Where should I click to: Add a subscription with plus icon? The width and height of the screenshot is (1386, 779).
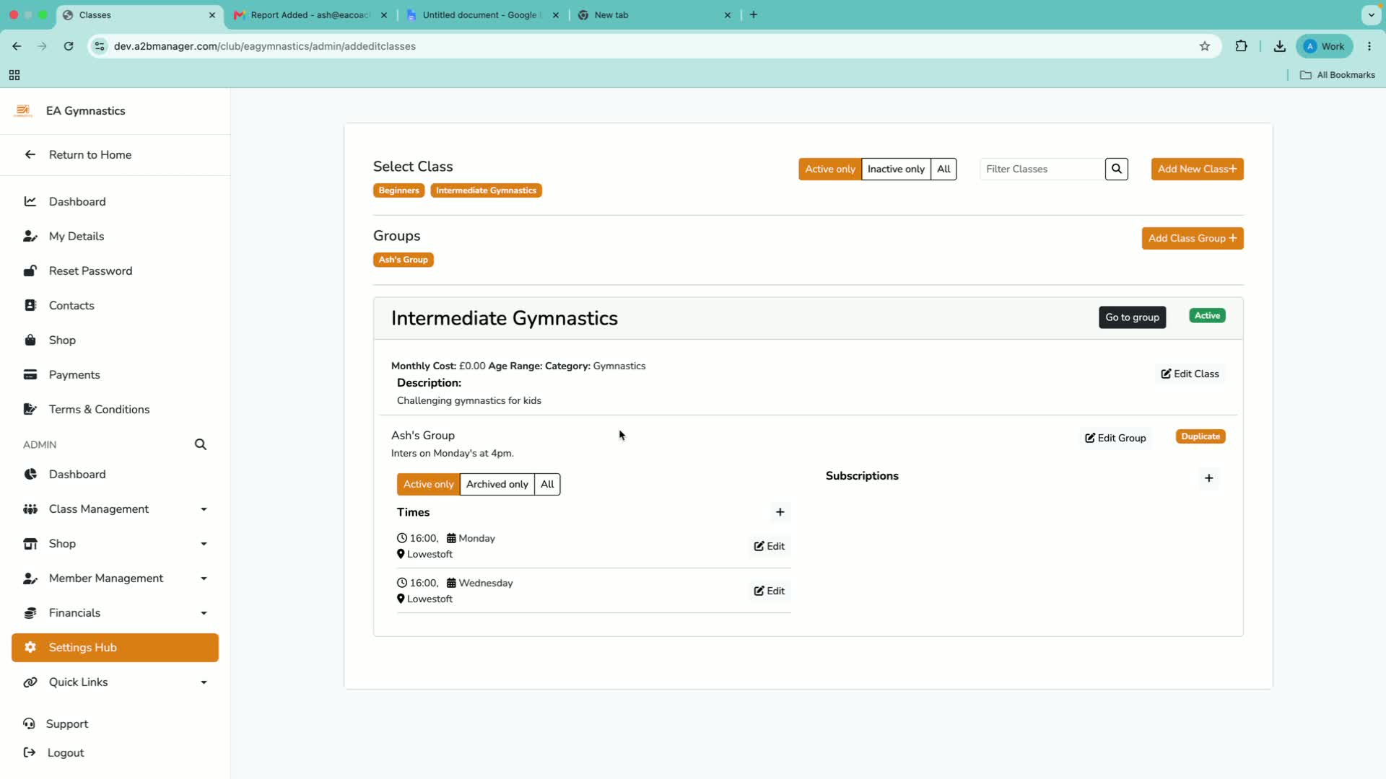(x=1208, y=478)
